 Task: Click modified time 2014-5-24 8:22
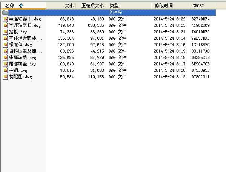coord(169,19)
